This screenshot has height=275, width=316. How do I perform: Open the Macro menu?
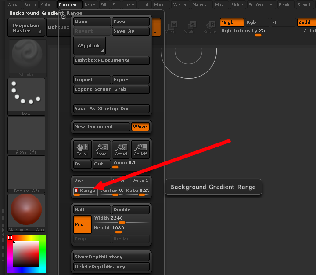(161, 5)
